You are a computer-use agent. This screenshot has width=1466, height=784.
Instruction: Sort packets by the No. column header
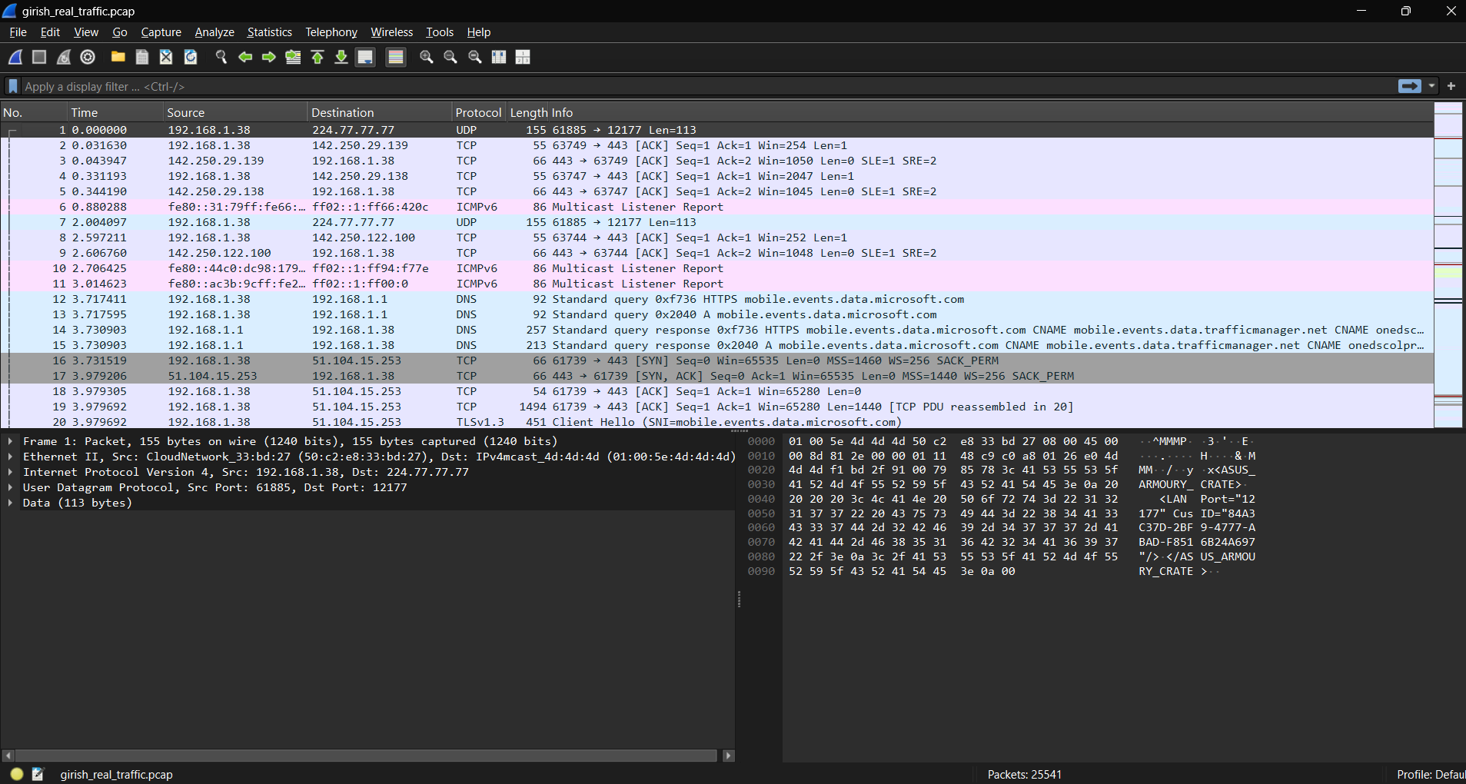(x=35, y=112)
